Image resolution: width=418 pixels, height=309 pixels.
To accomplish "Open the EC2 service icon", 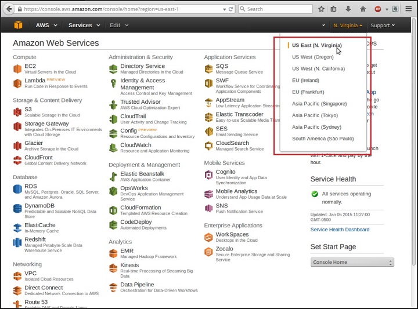I will pyautogui.click(x=17, y=68).
